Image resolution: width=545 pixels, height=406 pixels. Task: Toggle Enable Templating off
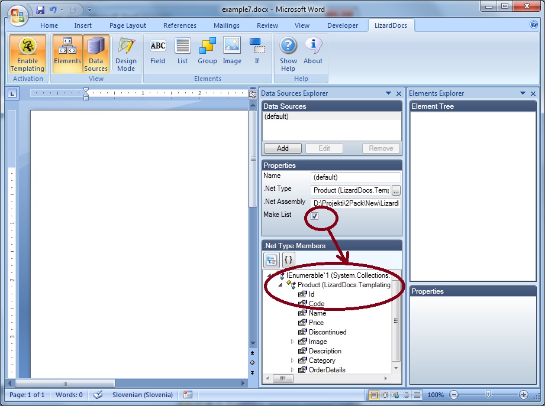point(27,54)
